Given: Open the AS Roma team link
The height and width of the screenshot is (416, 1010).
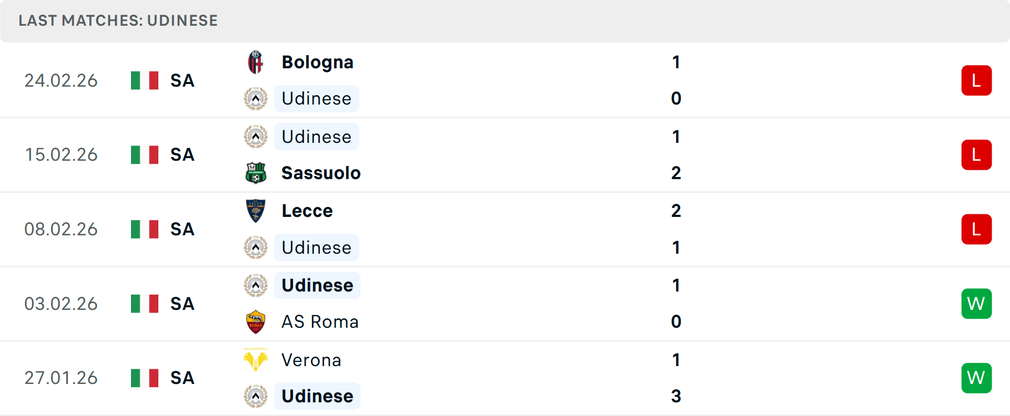Looking at the screenshot, I should tap(320, 321).
